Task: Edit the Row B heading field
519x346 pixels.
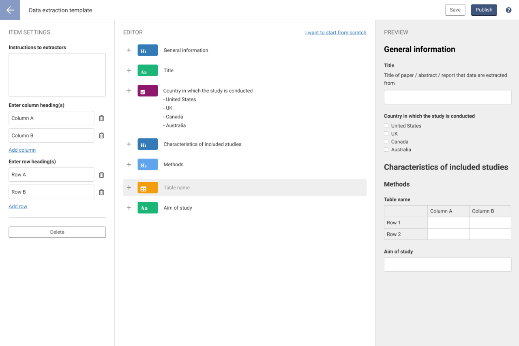Action: point(51,192)
